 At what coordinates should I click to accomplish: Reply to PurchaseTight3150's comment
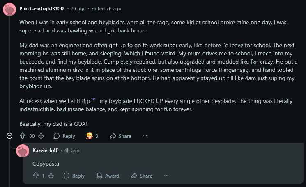point(64,136)
